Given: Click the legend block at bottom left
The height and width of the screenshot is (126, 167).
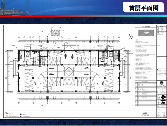Looking at the screenshot, I should [18, 115].
